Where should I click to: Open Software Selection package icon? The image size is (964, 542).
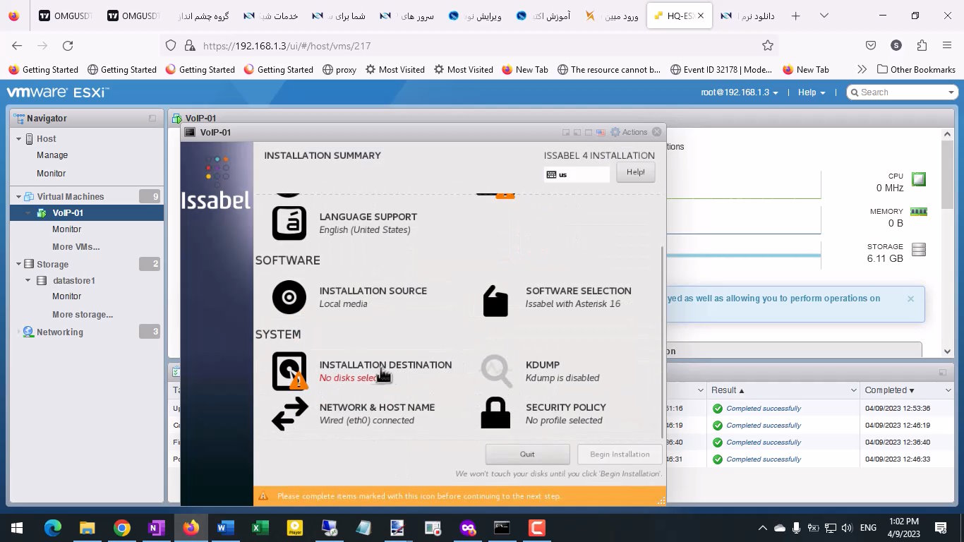click(495, 301)
